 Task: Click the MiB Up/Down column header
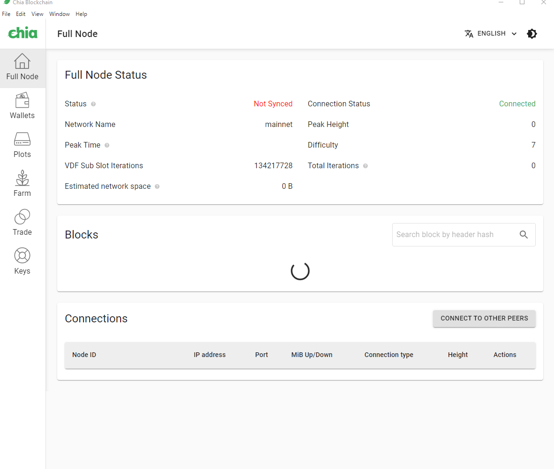311,355
